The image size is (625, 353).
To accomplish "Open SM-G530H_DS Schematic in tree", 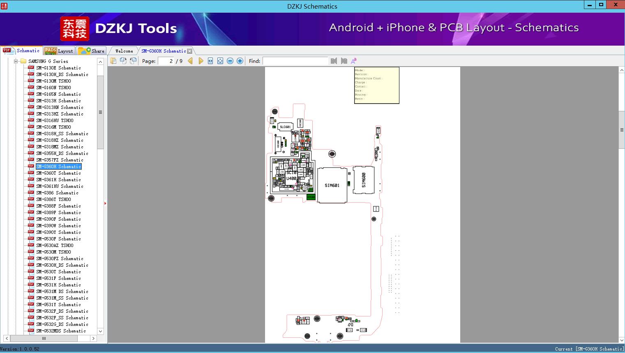I will (x=62, y=265).
